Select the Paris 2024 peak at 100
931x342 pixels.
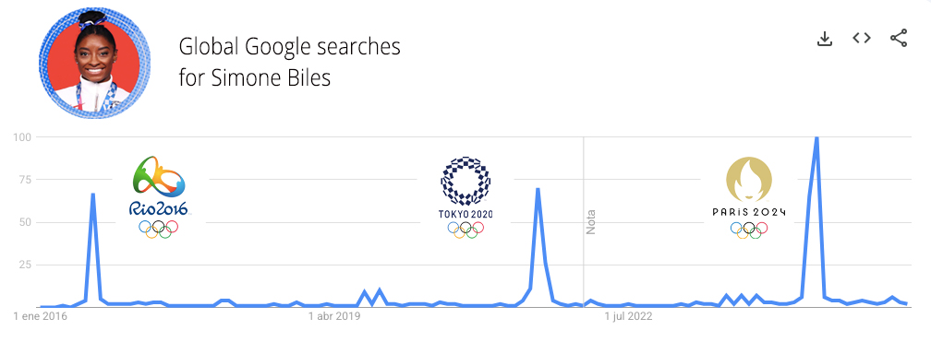817,138
